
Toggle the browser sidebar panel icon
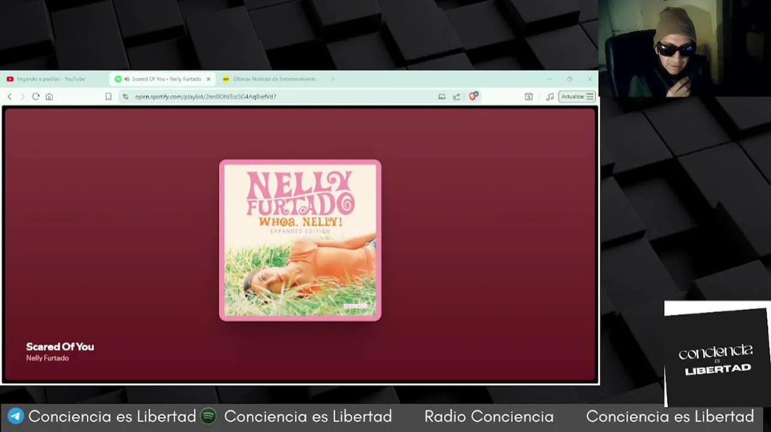click(528, 97)
